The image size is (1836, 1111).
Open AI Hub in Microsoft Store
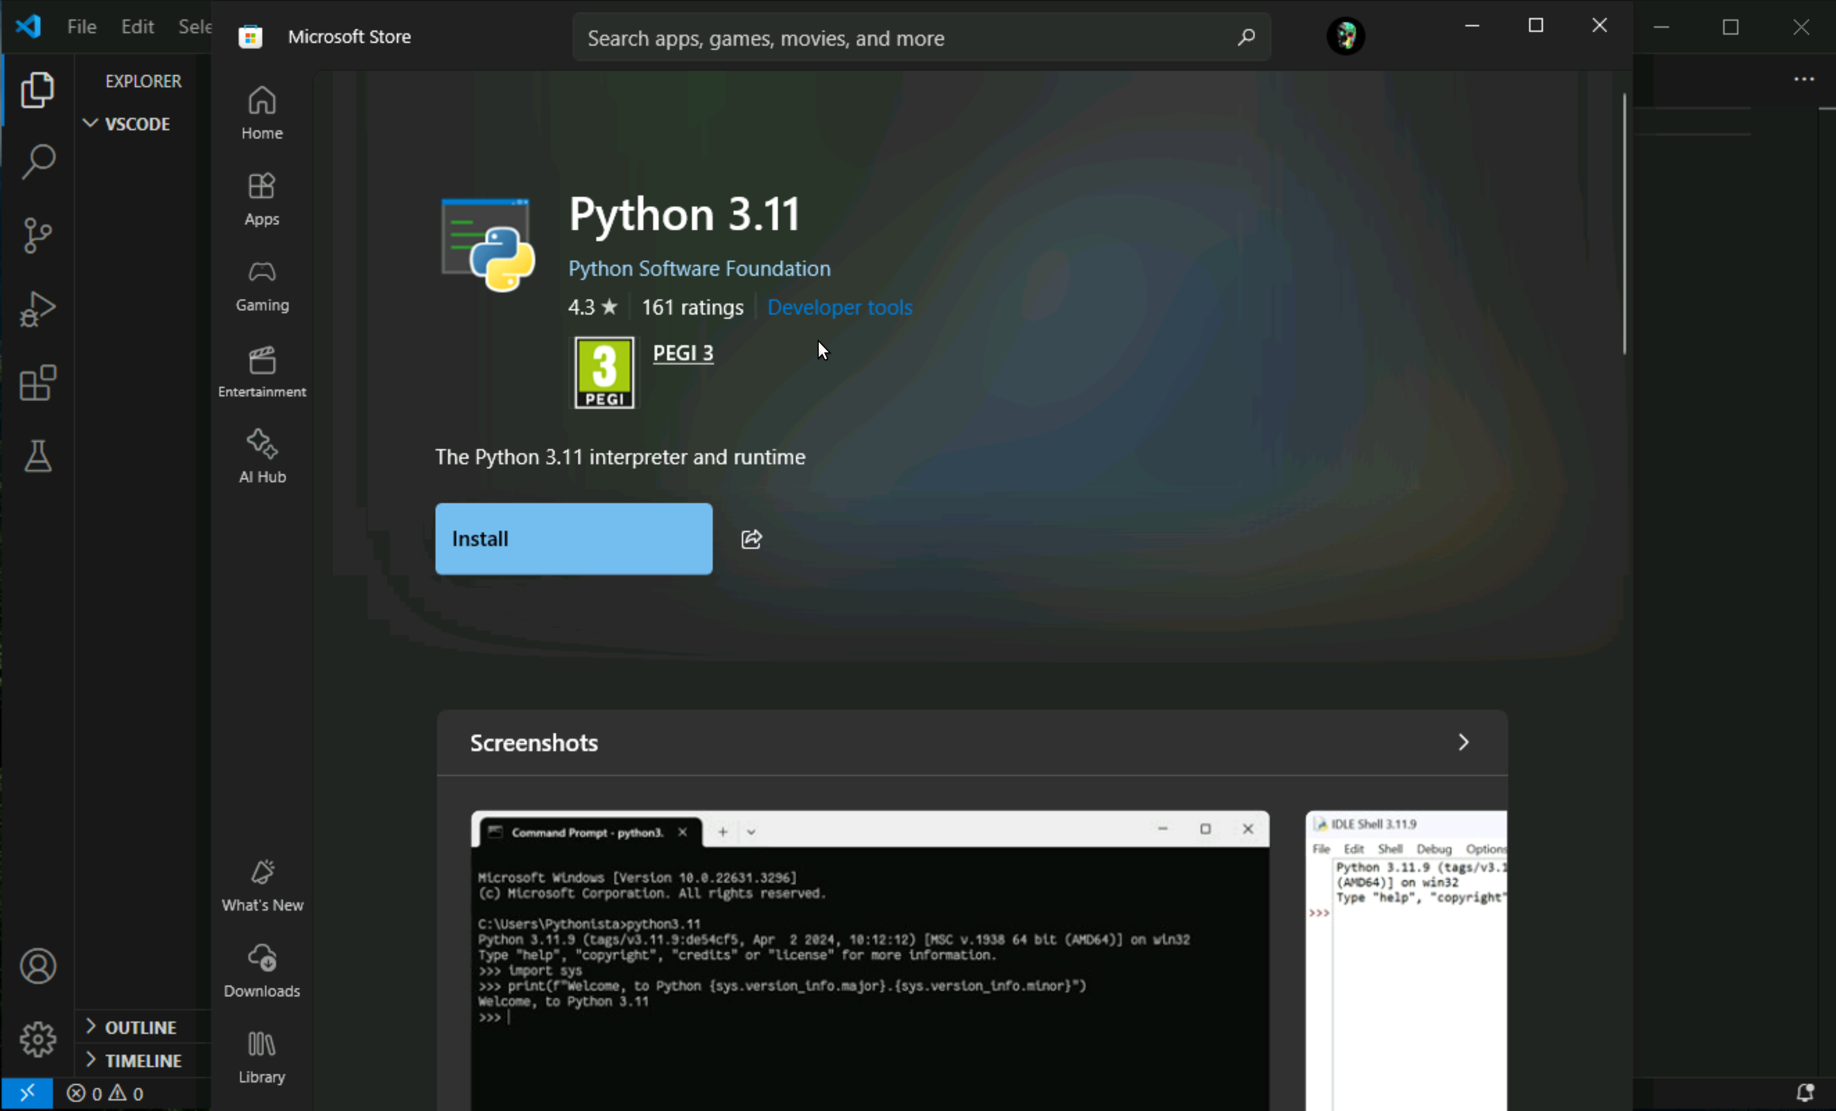pos(261,456)
